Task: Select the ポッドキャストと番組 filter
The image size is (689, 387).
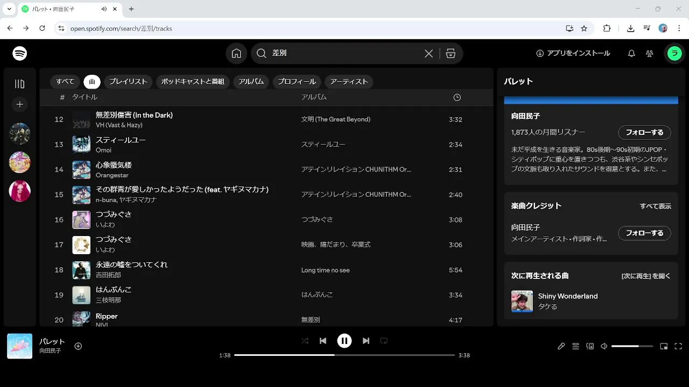Action: click(193, 82)
